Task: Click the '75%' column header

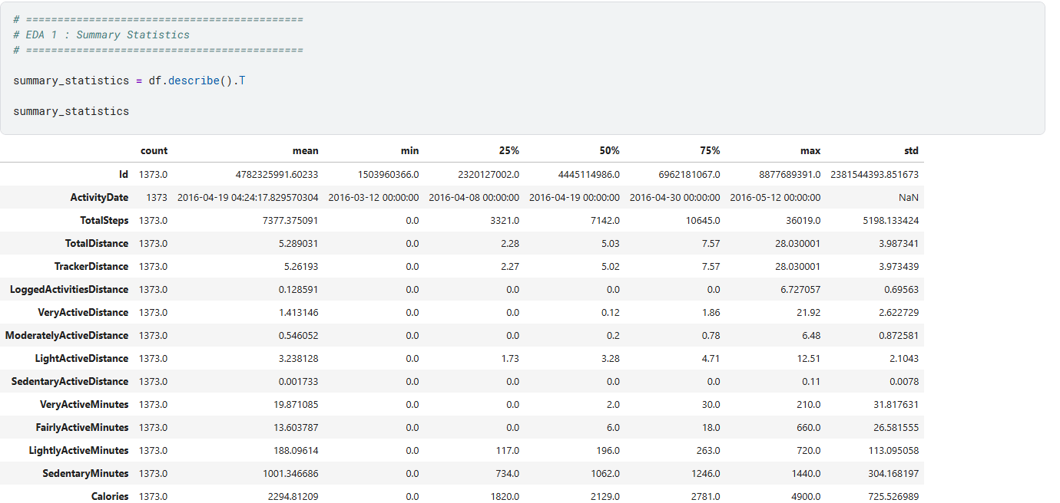Action: tap(711, 151)
